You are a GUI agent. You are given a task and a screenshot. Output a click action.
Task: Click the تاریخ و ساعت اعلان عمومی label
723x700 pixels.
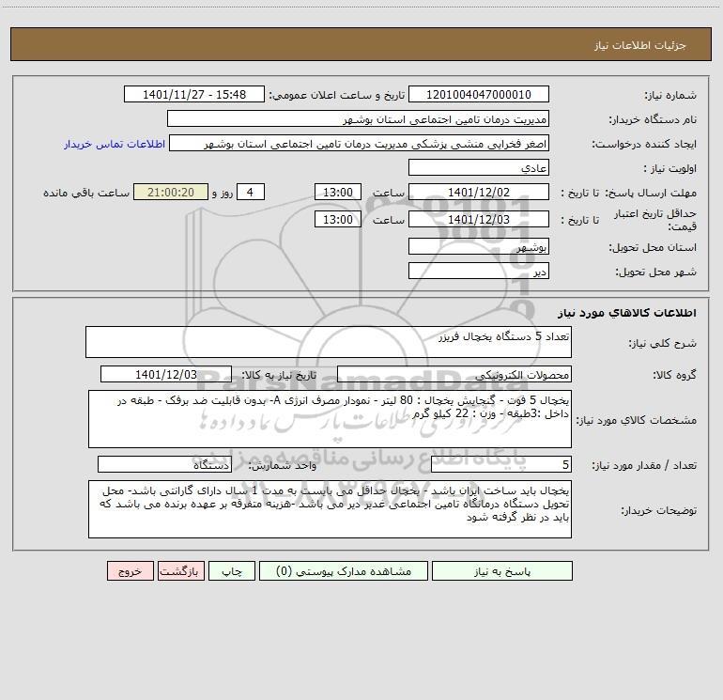[336, 96]
